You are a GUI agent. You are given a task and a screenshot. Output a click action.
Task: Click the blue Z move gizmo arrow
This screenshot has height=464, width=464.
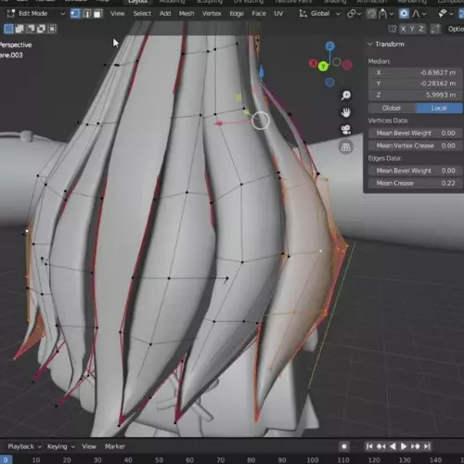point(262,72)
